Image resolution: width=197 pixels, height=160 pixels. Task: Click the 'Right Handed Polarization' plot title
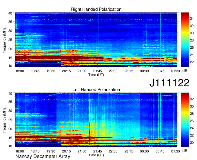pyautogui.click(x=96, y=9)
